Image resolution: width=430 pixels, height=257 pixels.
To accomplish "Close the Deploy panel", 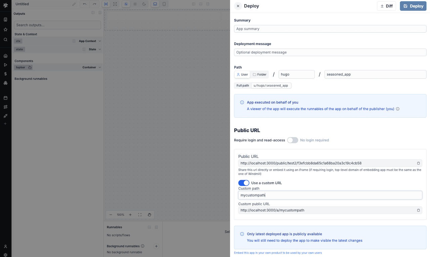I will click(x=238, y=6).
